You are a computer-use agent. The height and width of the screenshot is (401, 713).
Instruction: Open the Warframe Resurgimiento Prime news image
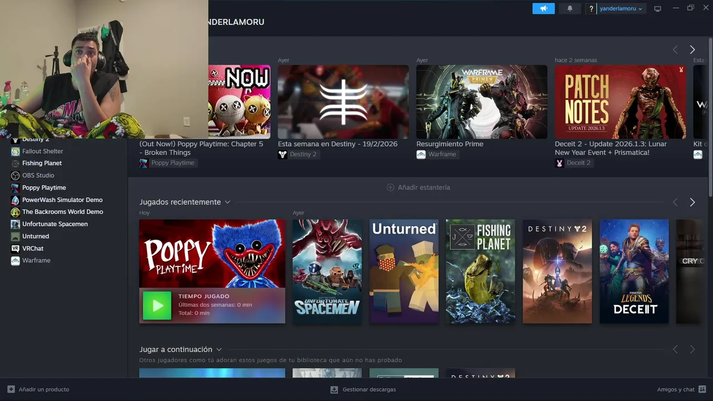[x=482, y=101]
